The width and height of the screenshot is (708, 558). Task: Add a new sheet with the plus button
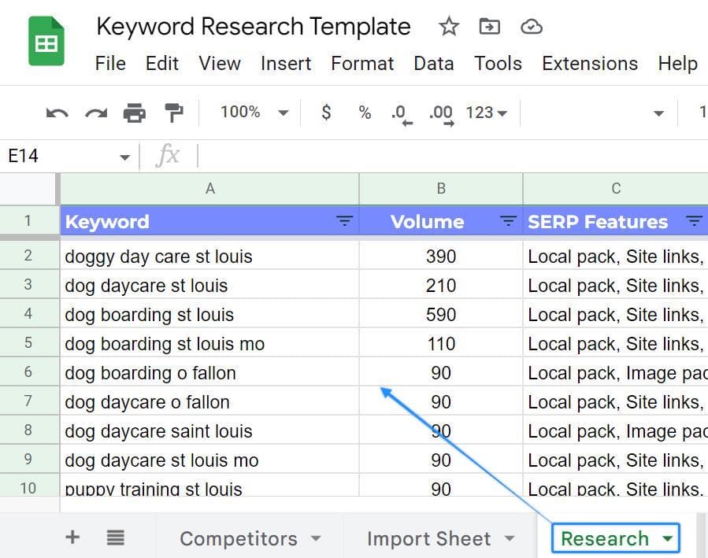coord(72,538)
